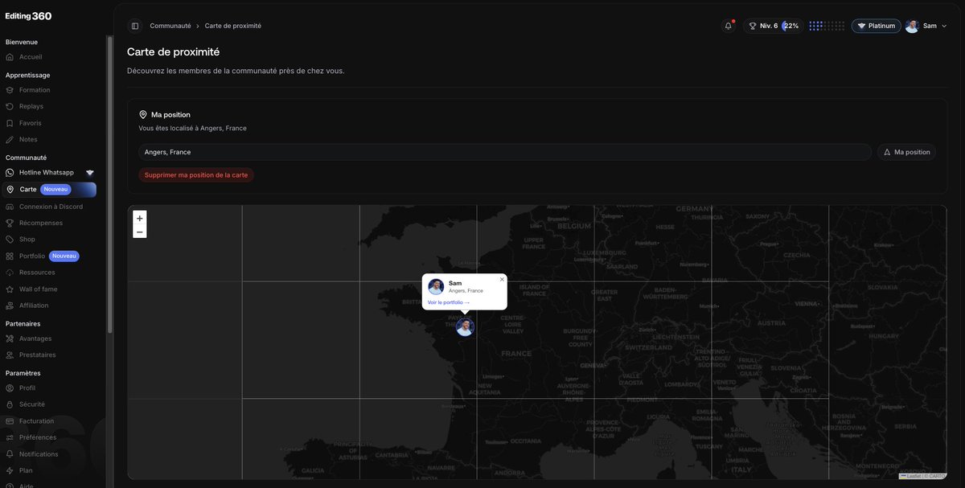Screen dimensions: 965x488
Task: Click the Plan icon in sidebar
Action: [10, 470]
